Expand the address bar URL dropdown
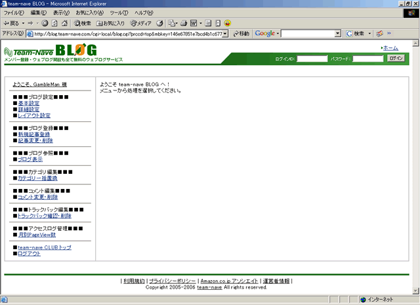This screenshot has height=305, width=420. pos(226,33)
